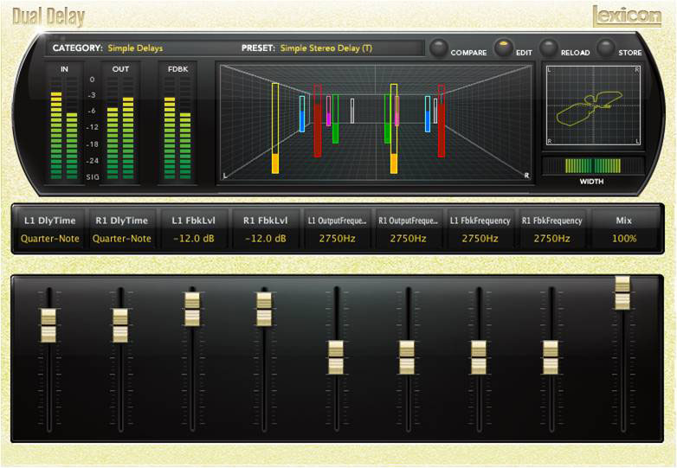Click the L1 OutputFrequency fader handle
The height and width of the screenshot is (468, 677).
[x=336, y=357]
